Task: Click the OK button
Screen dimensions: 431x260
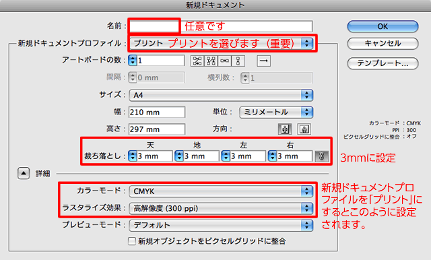Action: click(x=383, y=26)
